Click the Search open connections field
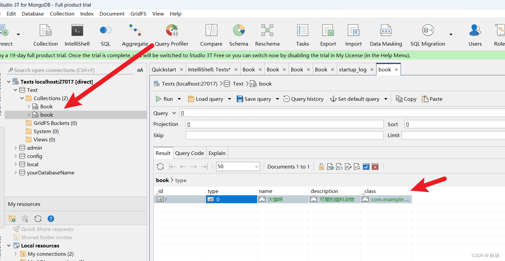Screen dimensions: 505x261 (71, 70)
